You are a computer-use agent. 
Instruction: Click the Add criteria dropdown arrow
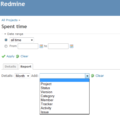pyautogui.click(x=87, y=76)
